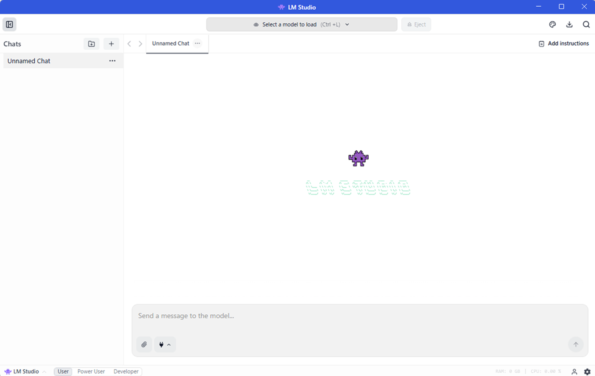
Task: Switch to Power User mode
Action: tap(91, 371)
